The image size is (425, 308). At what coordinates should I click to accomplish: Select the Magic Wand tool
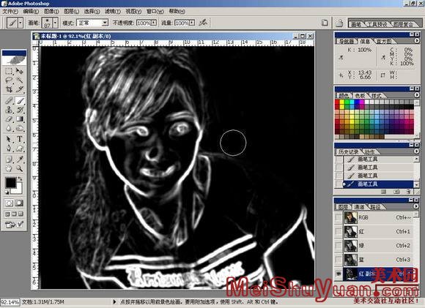point(20,80)
